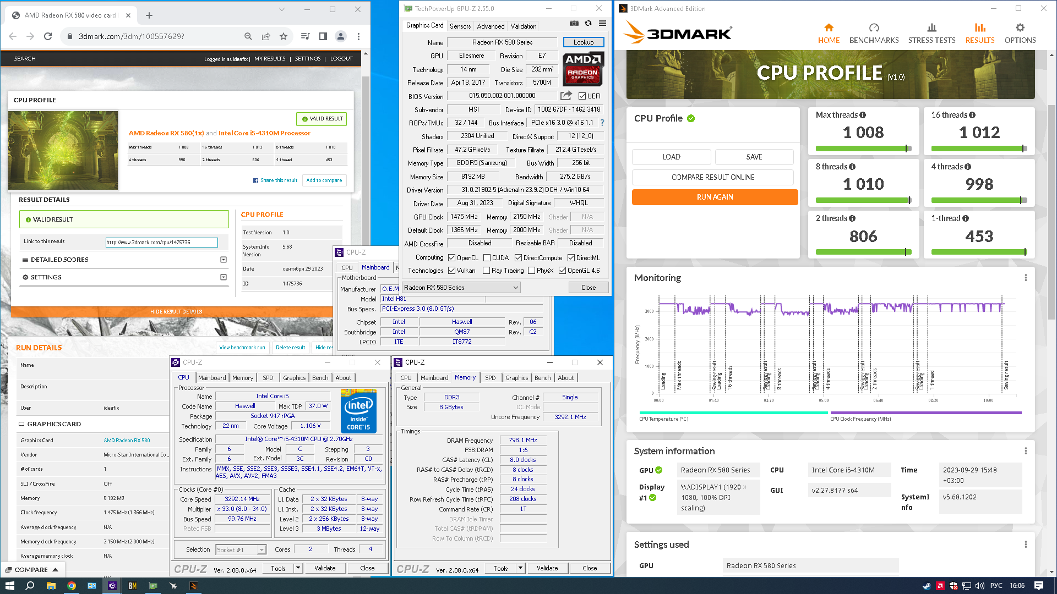Open Socket #1 selection dropdown in CPU-Z

(241, 549)
